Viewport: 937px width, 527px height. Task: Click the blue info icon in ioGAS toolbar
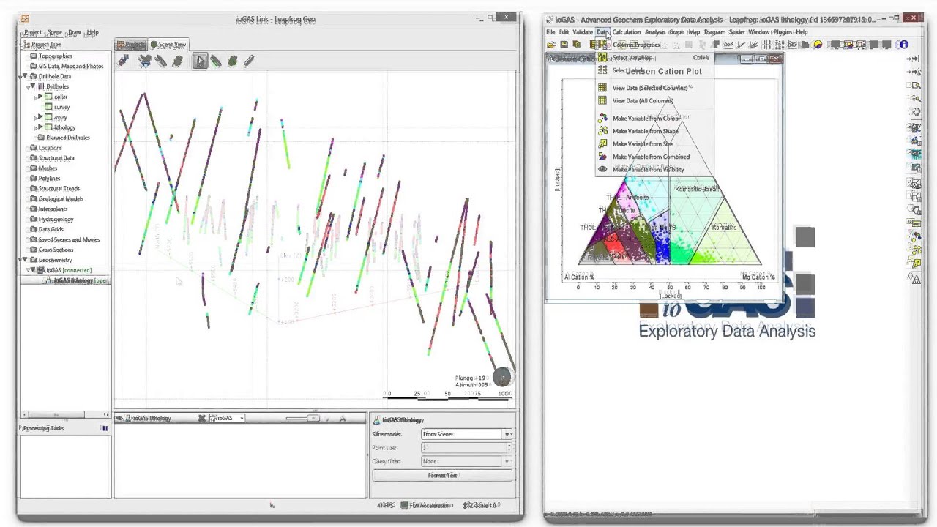point(903,45)
